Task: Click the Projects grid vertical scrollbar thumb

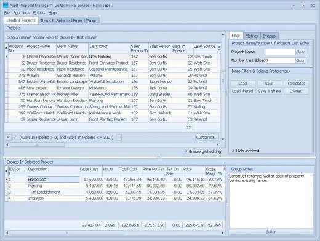Action: [223, 81]
